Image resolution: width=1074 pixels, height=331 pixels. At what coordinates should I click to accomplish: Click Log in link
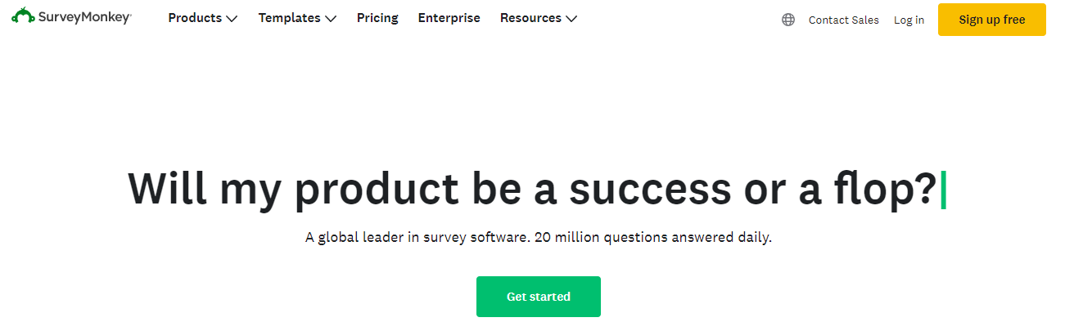(x=909, y=20)
